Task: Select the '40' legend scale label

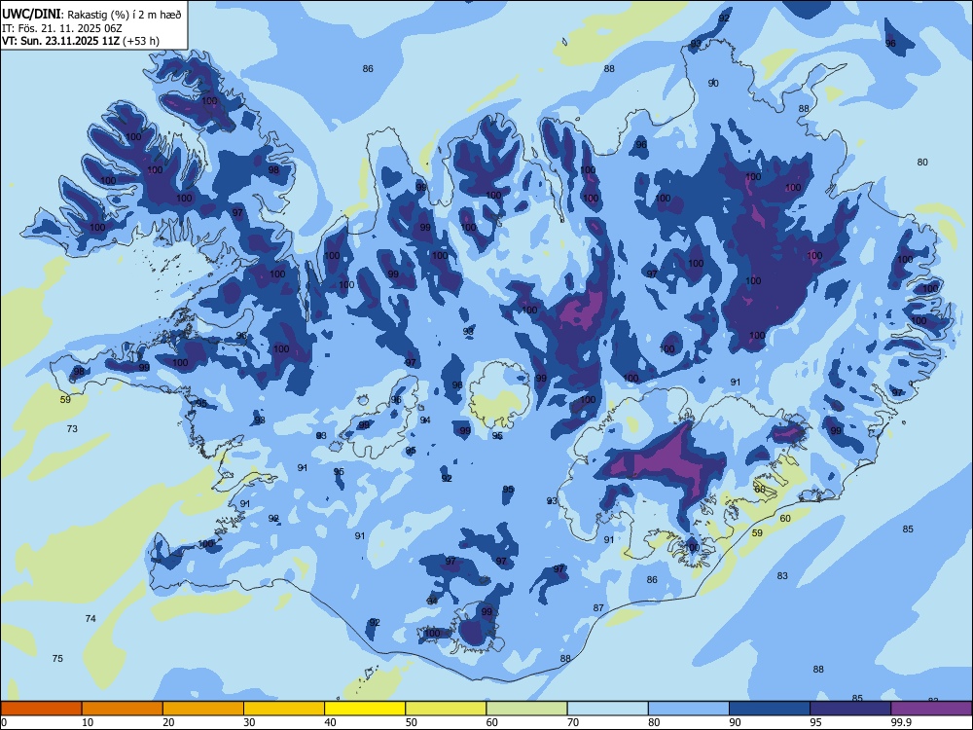Action: tap(330, 722)
